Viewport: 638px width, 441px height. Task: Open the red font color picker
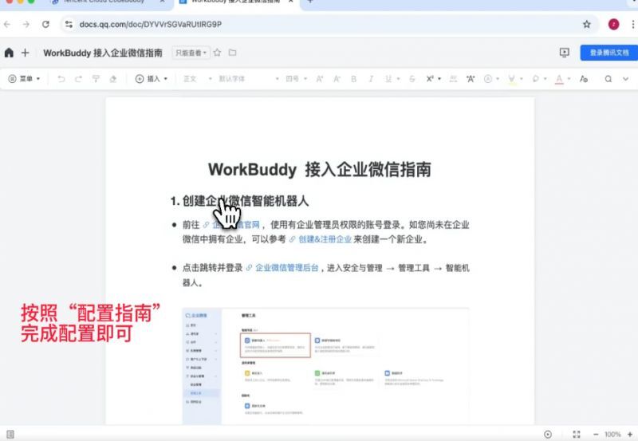(558, 79)
